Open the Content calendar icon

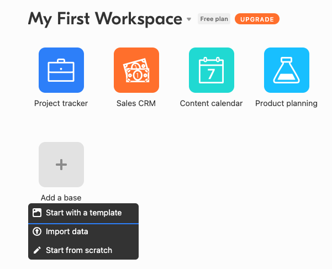[x=212, y=70]
